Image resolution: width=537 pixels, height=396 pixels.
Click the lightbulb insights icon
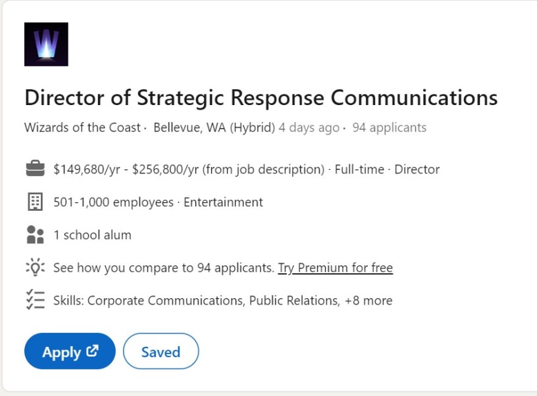35,268
